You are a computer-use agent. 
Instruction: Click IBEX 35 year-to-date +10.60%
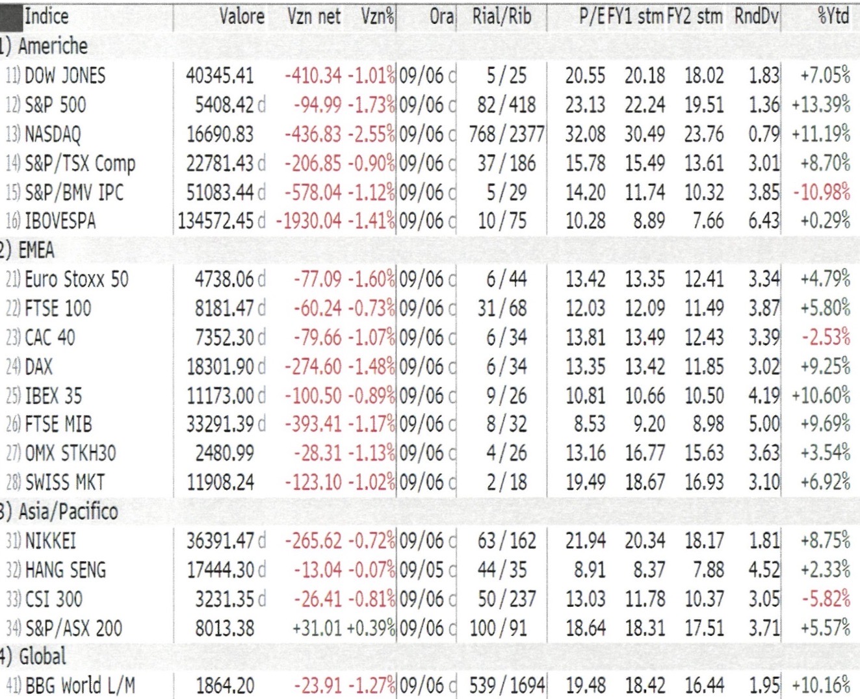(821, 395)
